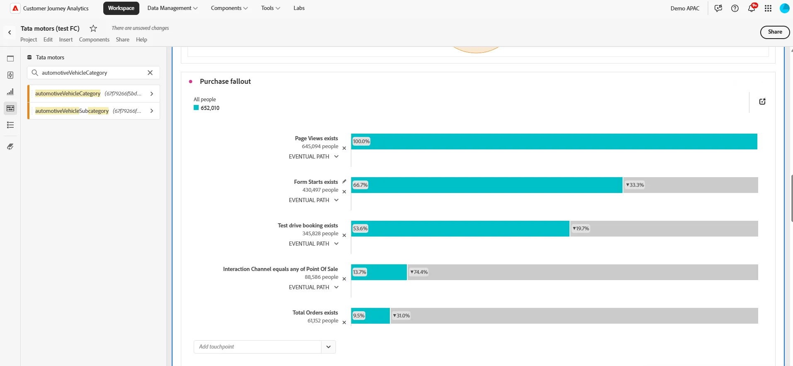Click the Purchase fallout export icon
The width and height of the screenshot is (793, 366).
762,102
